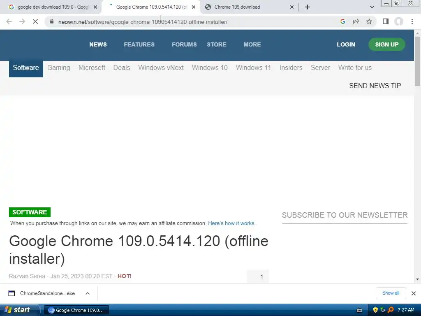The height and width of the screenshot is (316, 421).
Task: Click author name Razvan Serea
Action: point(27,276)
